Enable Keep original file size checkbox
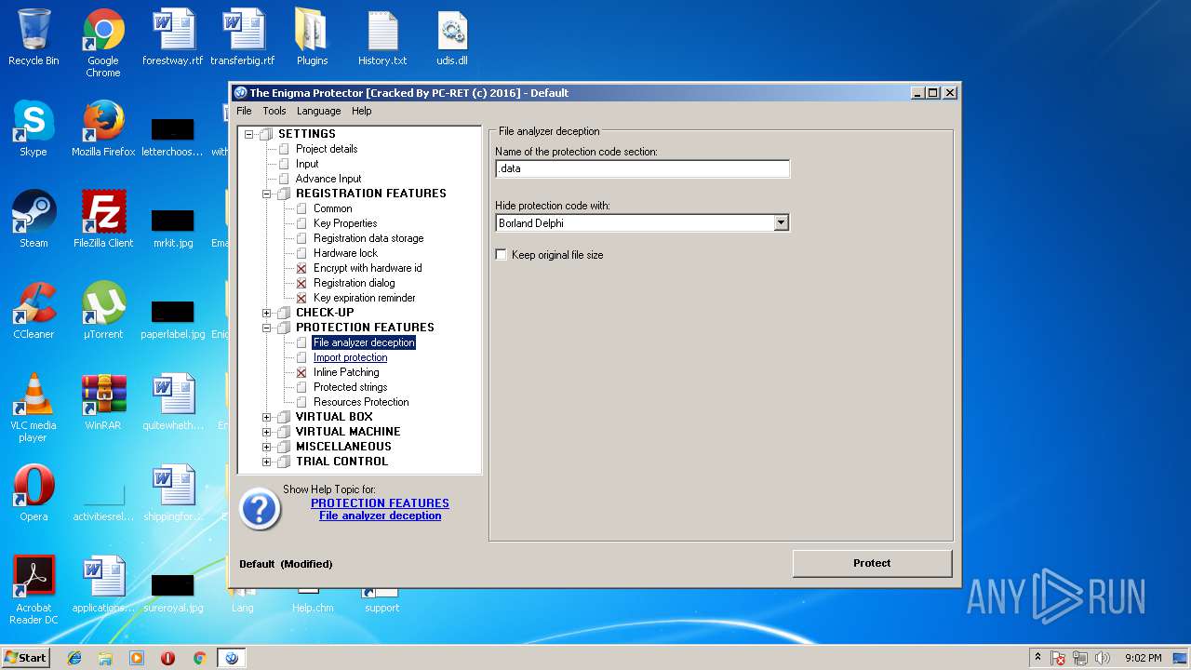Image resolution: width=1191 pixels, height=670 pixels. [x=502, y=254]
